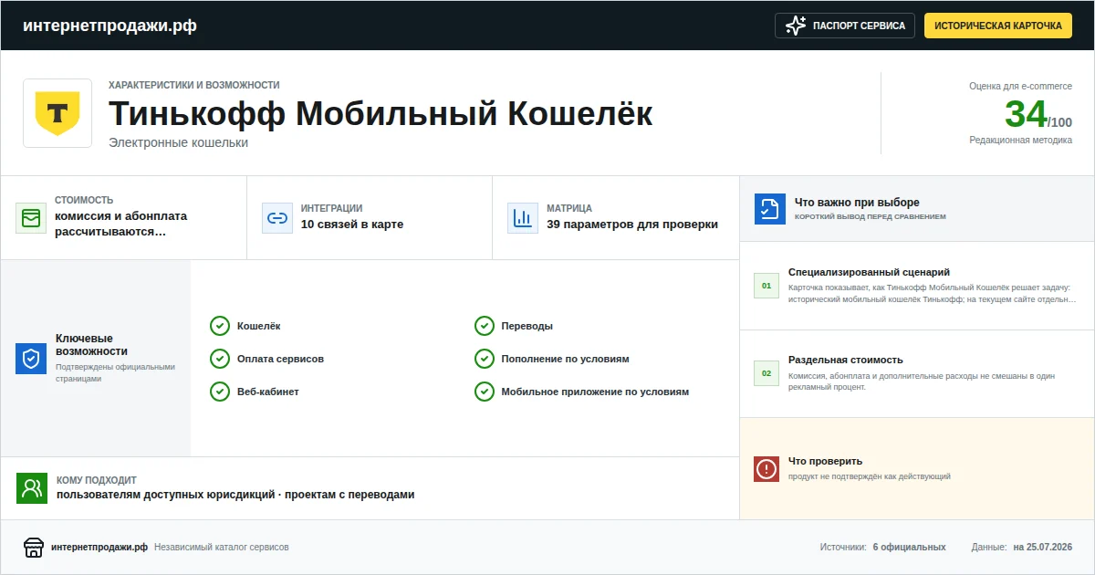Click the 01 badge for Специализированный сценарий

[x=766, y=286]
